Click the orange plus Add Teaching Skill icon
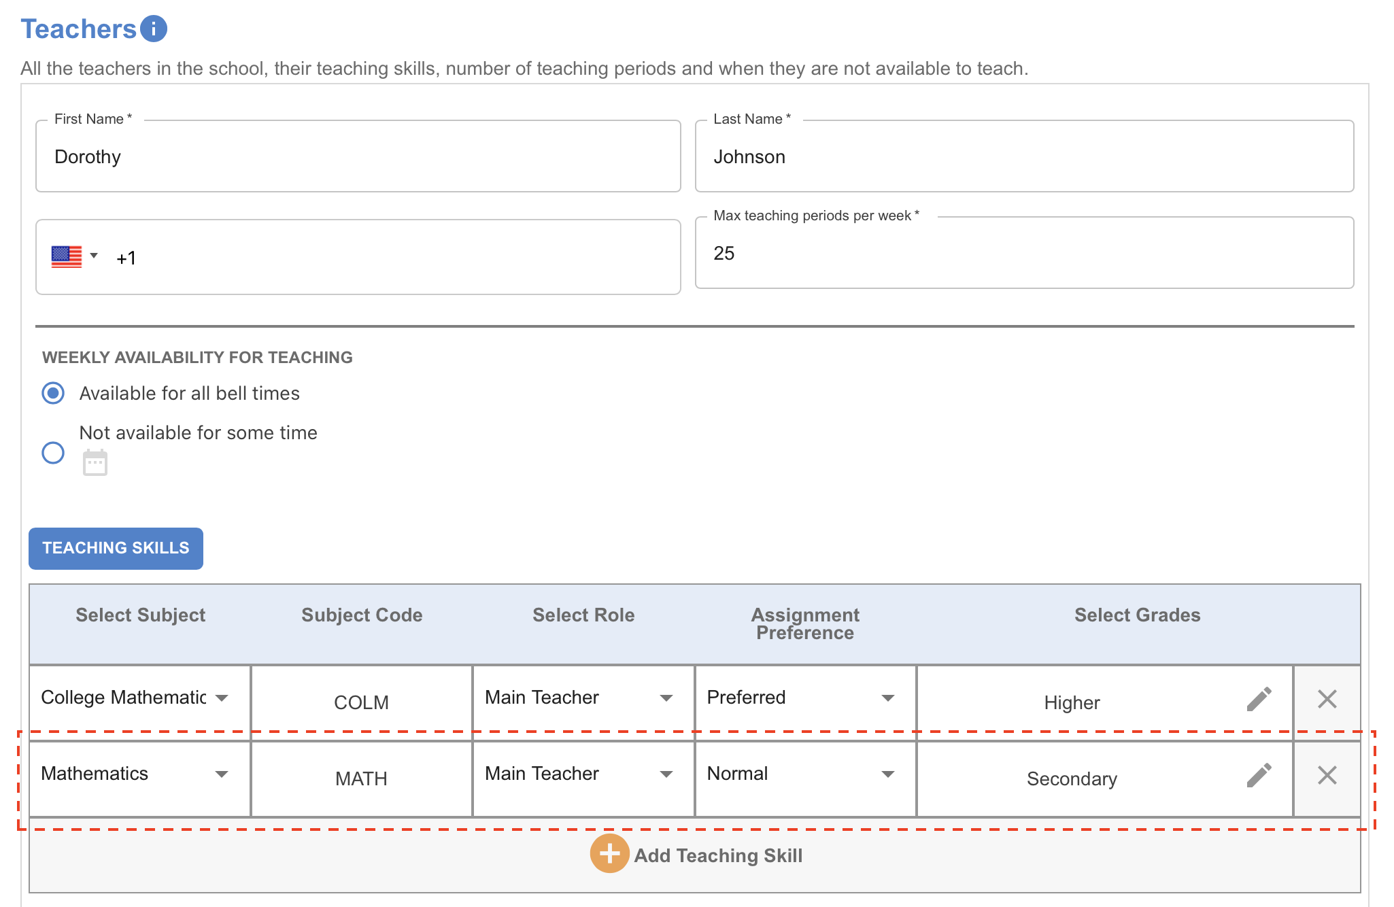Screen dimensions: 1394x907 coord(609,854)
